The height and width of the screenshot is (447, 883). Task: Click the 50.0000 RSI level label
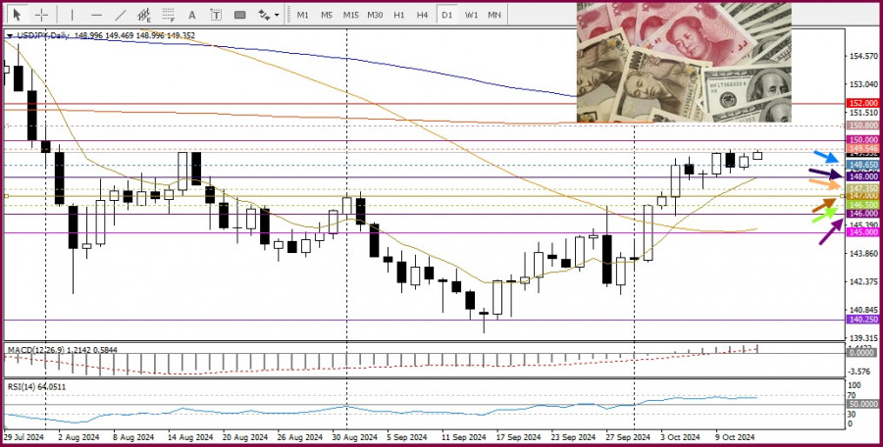point(862,404)
